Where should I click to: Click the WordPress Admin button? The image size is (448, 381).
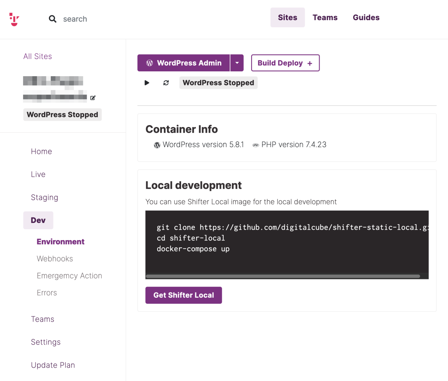click(184, 63)
